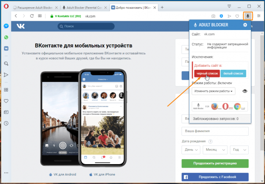Open Messenger in Opera sidebar
Screen dimensions: 265x184
click(6, 26)
